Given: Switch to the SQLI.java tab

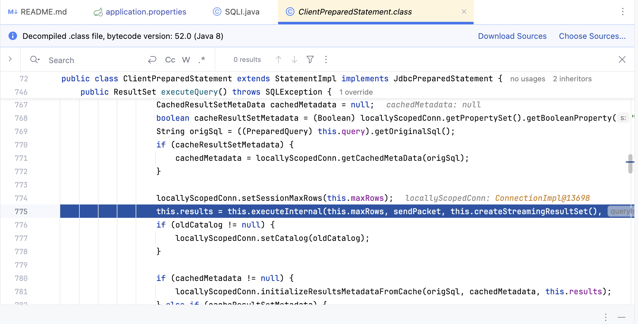Looking at the screenshot, I should pyautogui.click(x=236, y=12).
